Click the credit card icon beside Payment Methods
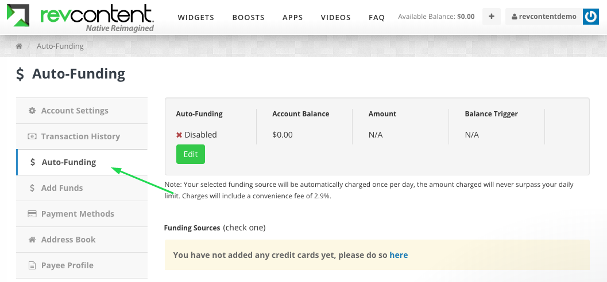This screenshot has height=282, width=607. [32, 214]
